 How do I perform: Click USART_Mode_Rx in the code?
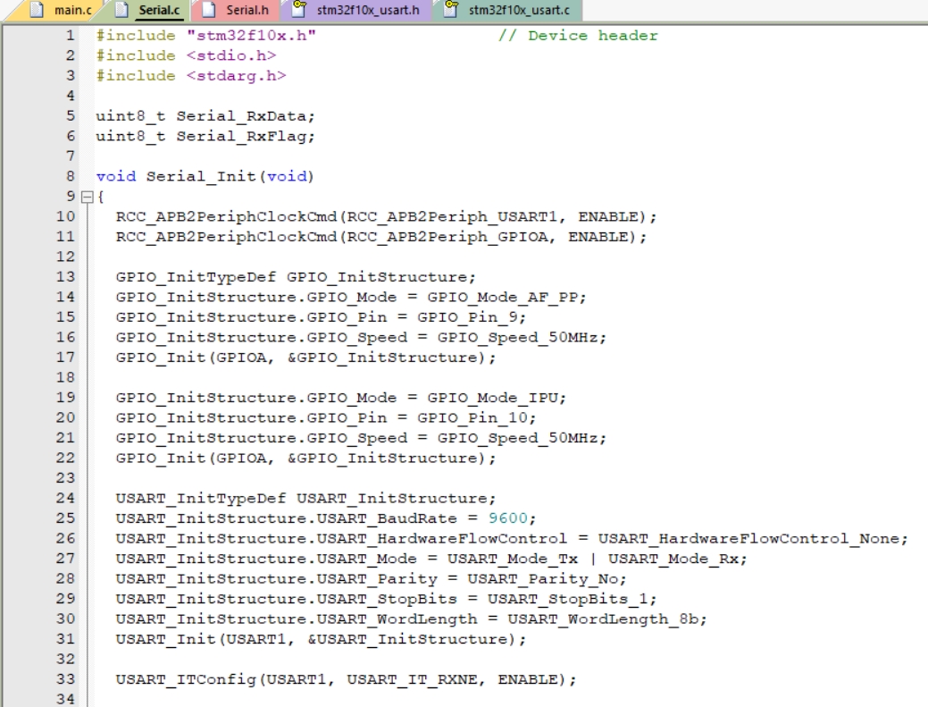pos(673,559)
